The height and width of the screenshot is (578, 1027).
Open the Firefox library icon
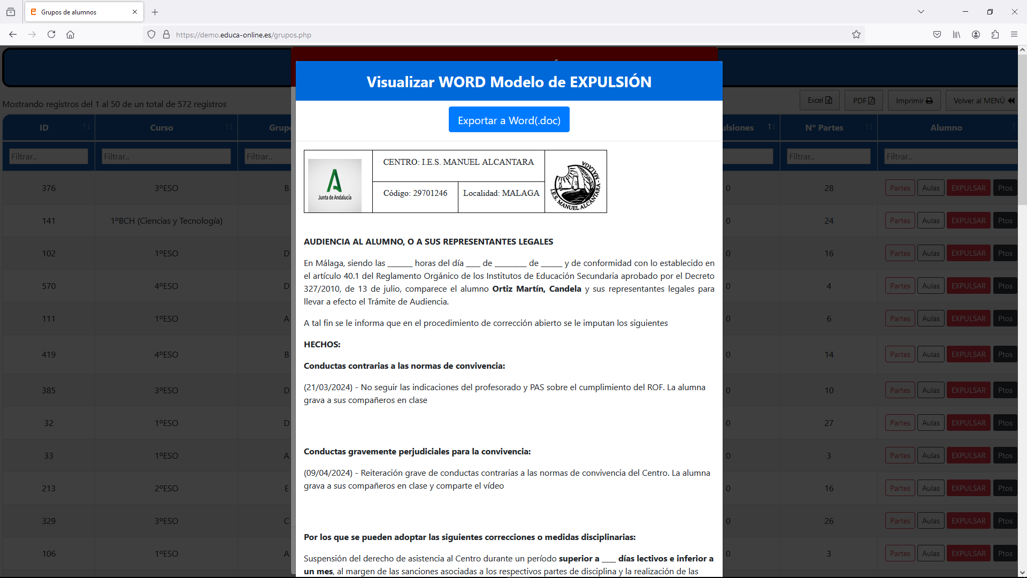point(956,35)
